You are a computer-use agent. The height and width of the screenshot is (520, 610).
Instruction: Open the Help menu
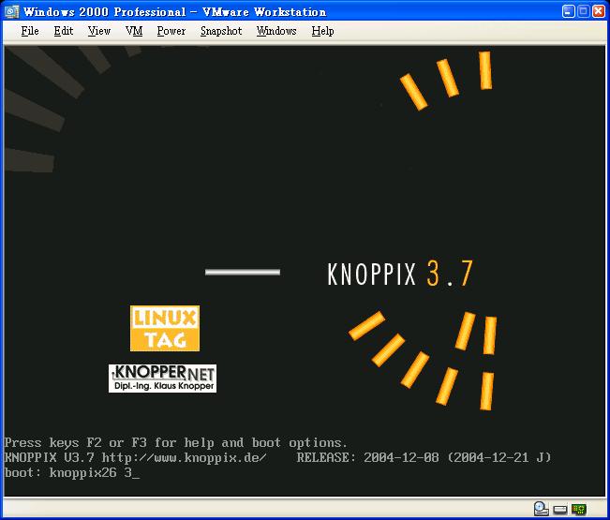[322, 31]
